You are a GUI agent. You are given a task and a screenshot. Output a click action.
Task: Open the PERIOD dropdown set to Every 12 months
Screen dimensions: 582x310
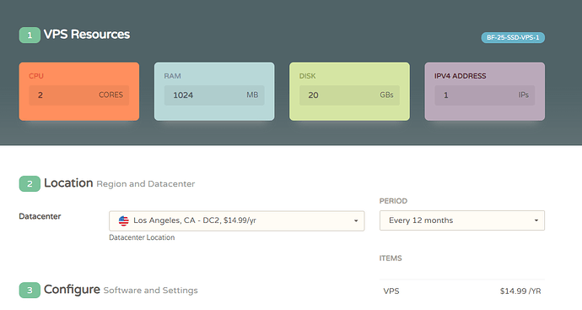point(462,220)
